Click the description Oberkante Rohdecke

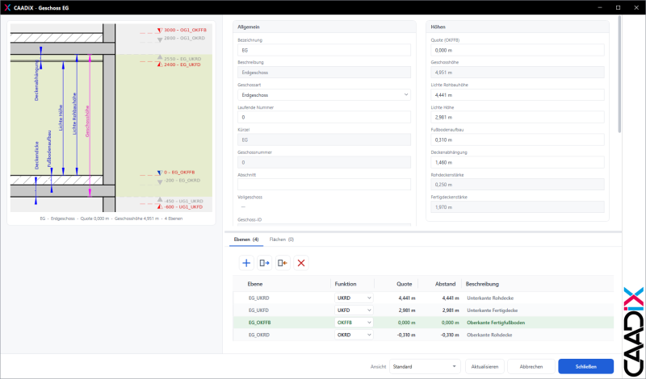point(489,335)
